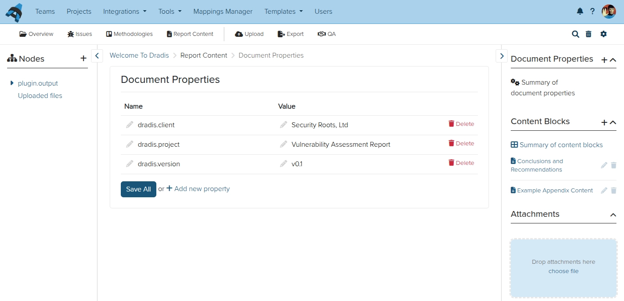This screenshot has height=301, width=624.
Task: Add a document property via plus icon
Action: [604, 60]
